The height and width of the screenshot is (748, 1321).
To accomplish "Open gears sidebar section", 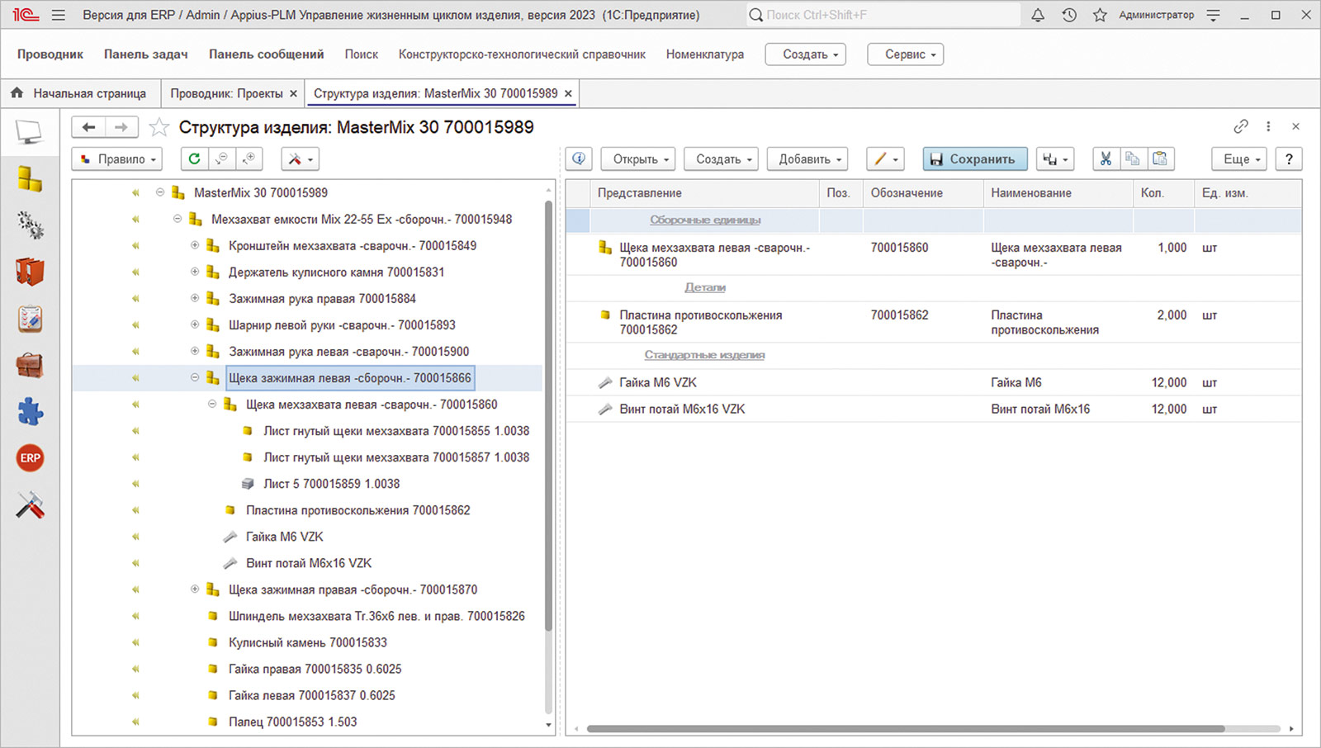I will click(30, 225).
